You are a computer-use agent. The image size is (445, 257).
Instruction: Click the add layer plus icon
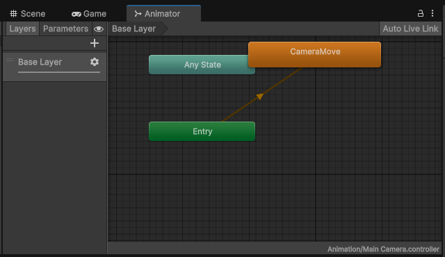point(95,43)
